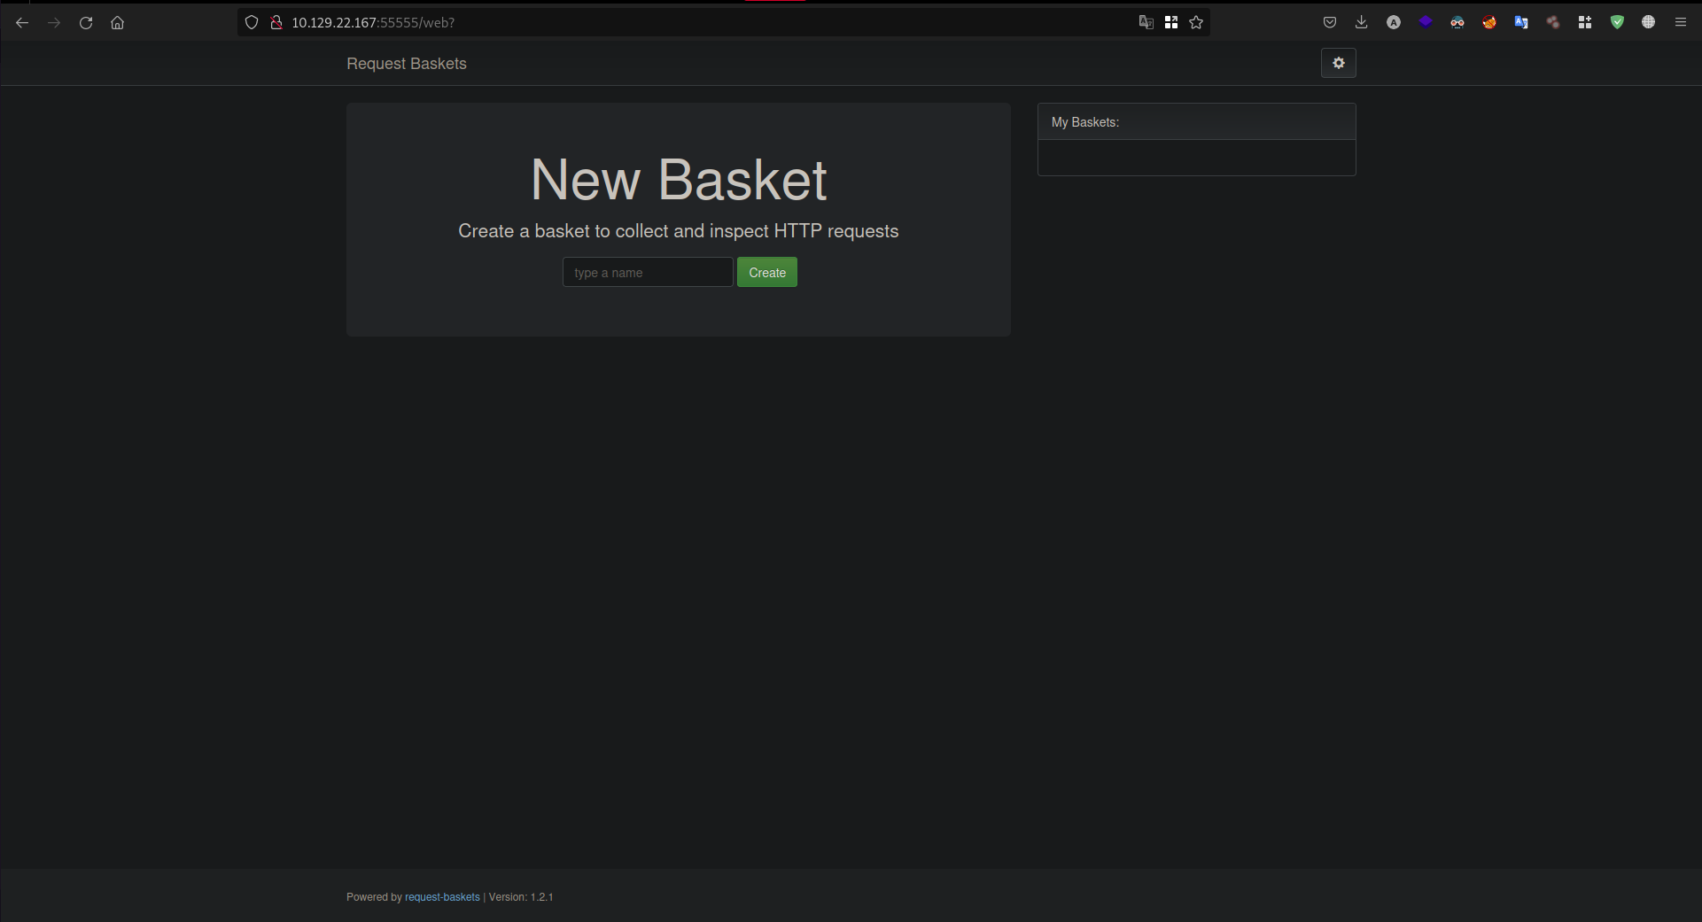This screenshot has width=1702, height=922.
Task: Open the Firefox hamburger application menu
Action: [x=1680, y=23]
